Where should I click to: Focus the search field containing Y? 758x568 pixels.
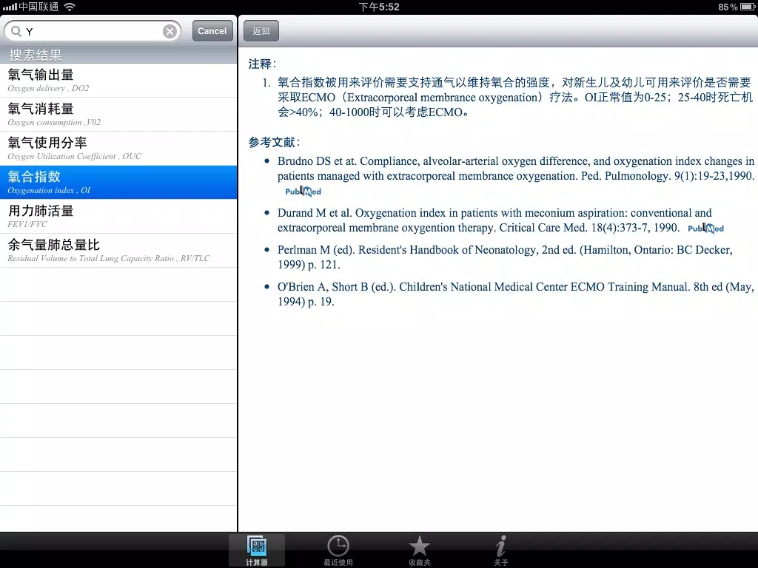(93, 31)
